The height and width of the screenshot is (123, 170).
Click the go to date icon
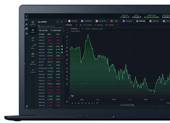click(97, 103)
